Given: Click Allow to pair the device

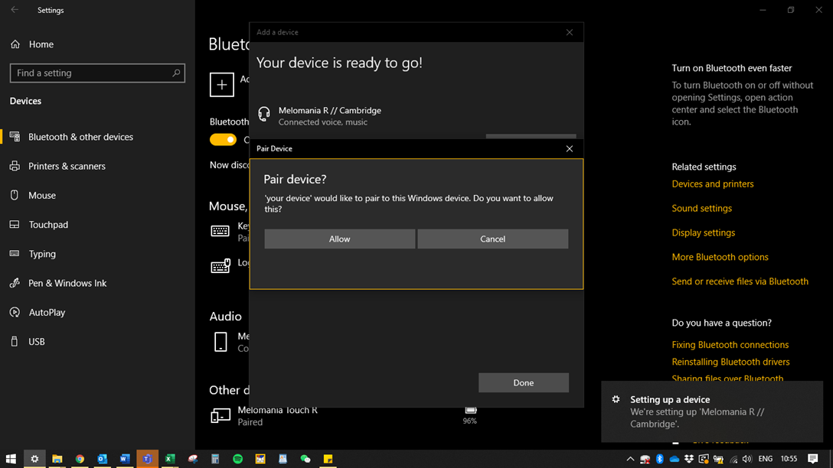Looking at the screenshot, I should click(339, 239).
